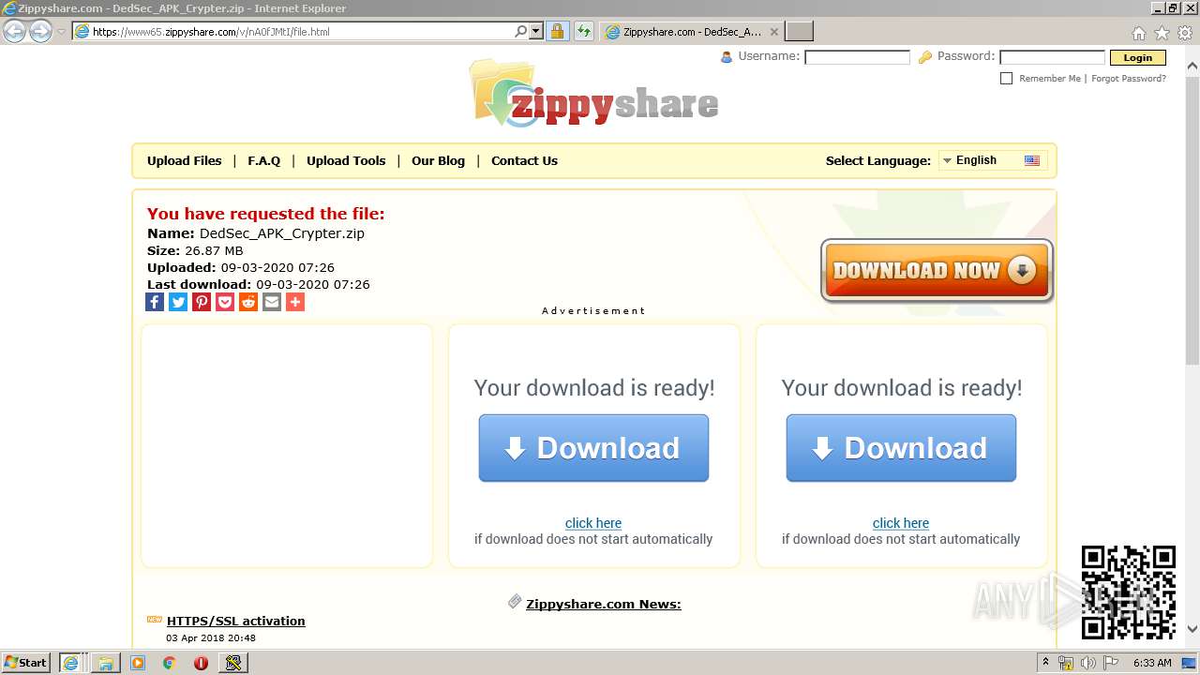
Task: Show hidden system tray icons
Action: click(x=1046, y=663)
